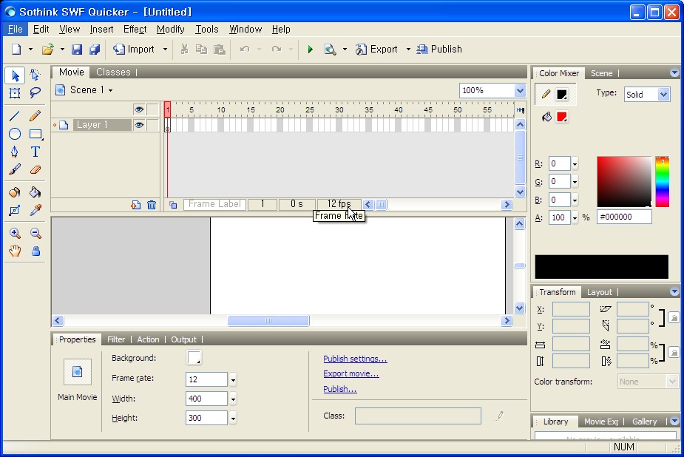Choose the Eyedropper tool
684x457 pixels.
(x=35, y=211)
